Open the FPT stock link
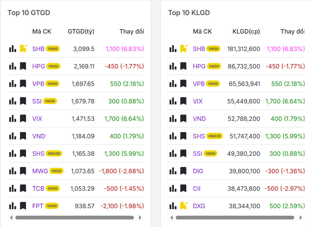The width and height of the screenshot is (311, 227). pyautogui.click(x=38, y=206)
